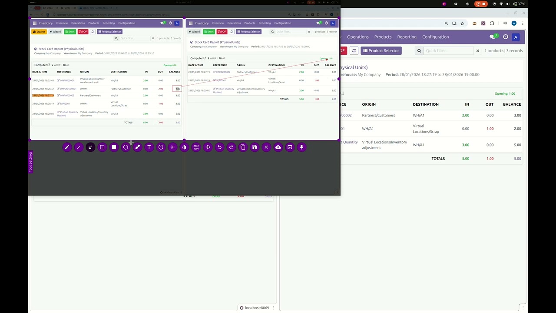Click Chrome install app icon
The width and height of the screenshot is (556, 313).
click(454, 23)
